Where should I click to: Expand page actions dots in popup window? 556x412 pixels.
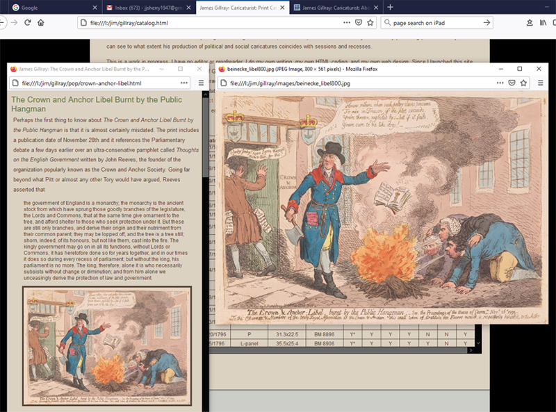pyautogui.click(x=185, y=83)
